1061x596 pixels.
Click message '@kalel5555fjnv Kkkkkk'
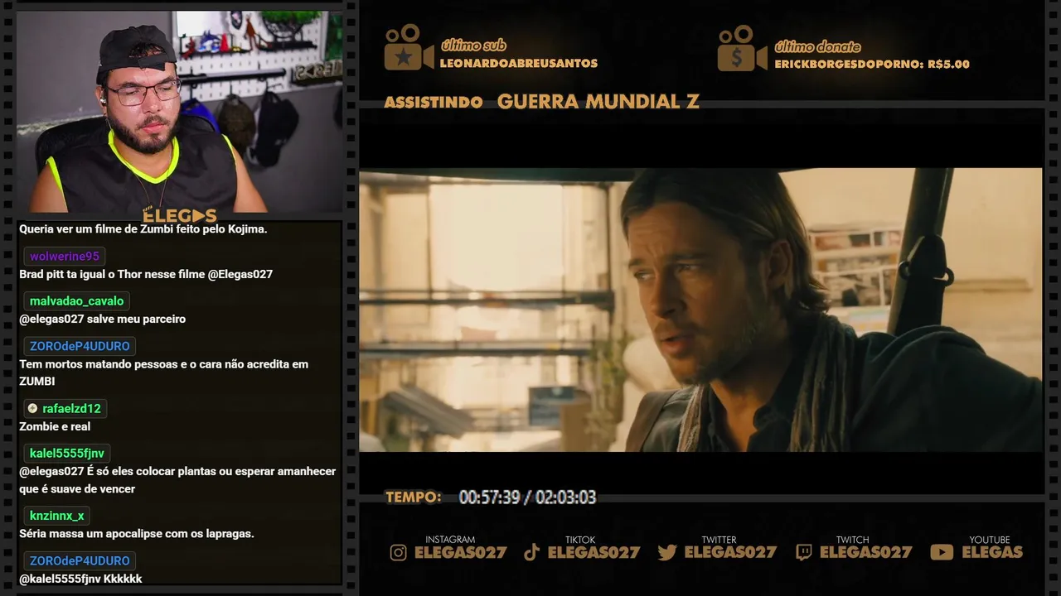click(x=80, y=579)
